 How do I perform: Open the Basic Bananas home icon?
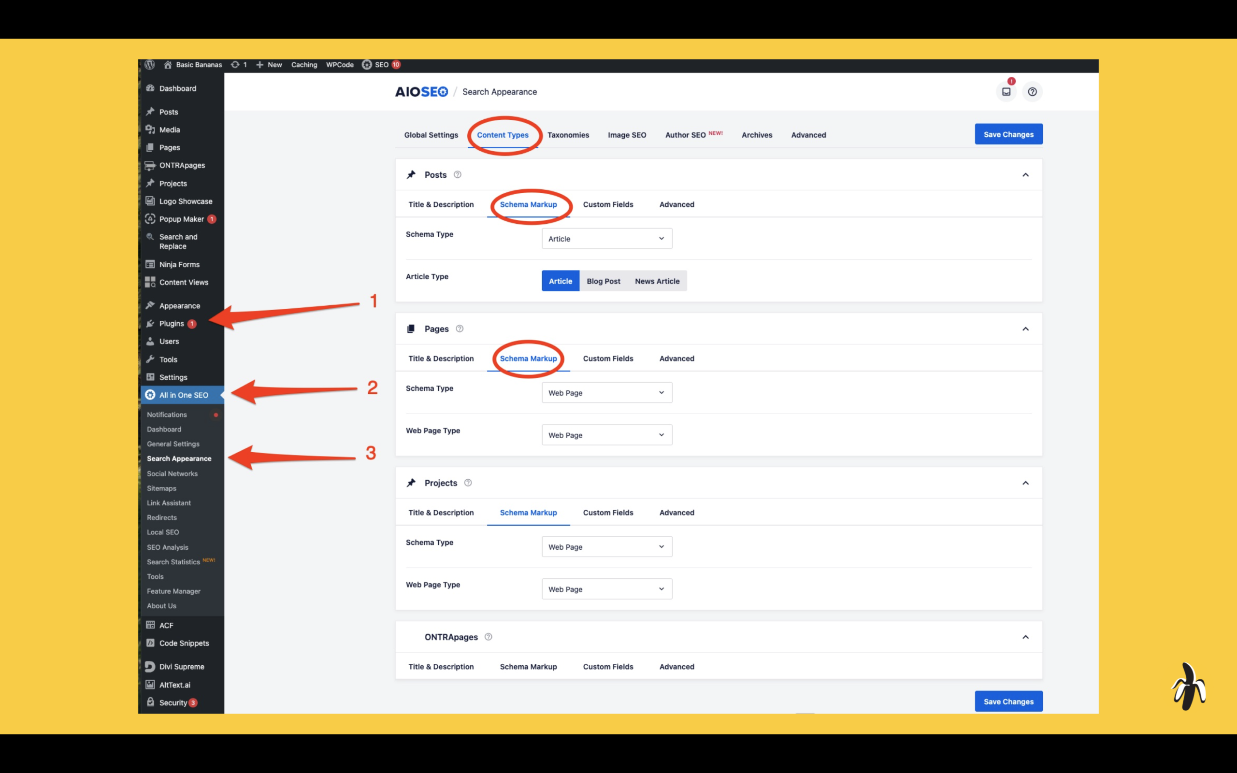(168, 64)
